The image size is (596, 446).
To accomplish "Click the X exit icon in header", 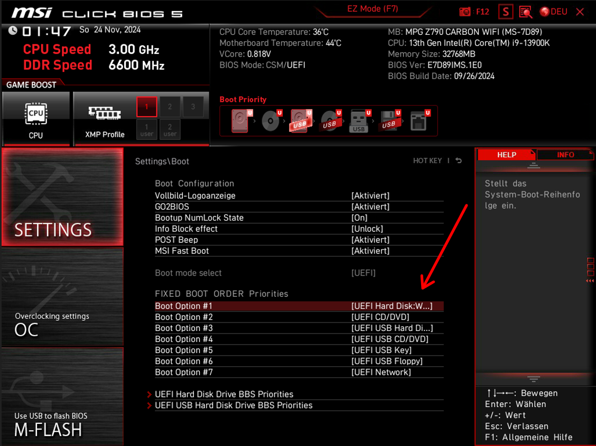I will (x=580, y=12).
